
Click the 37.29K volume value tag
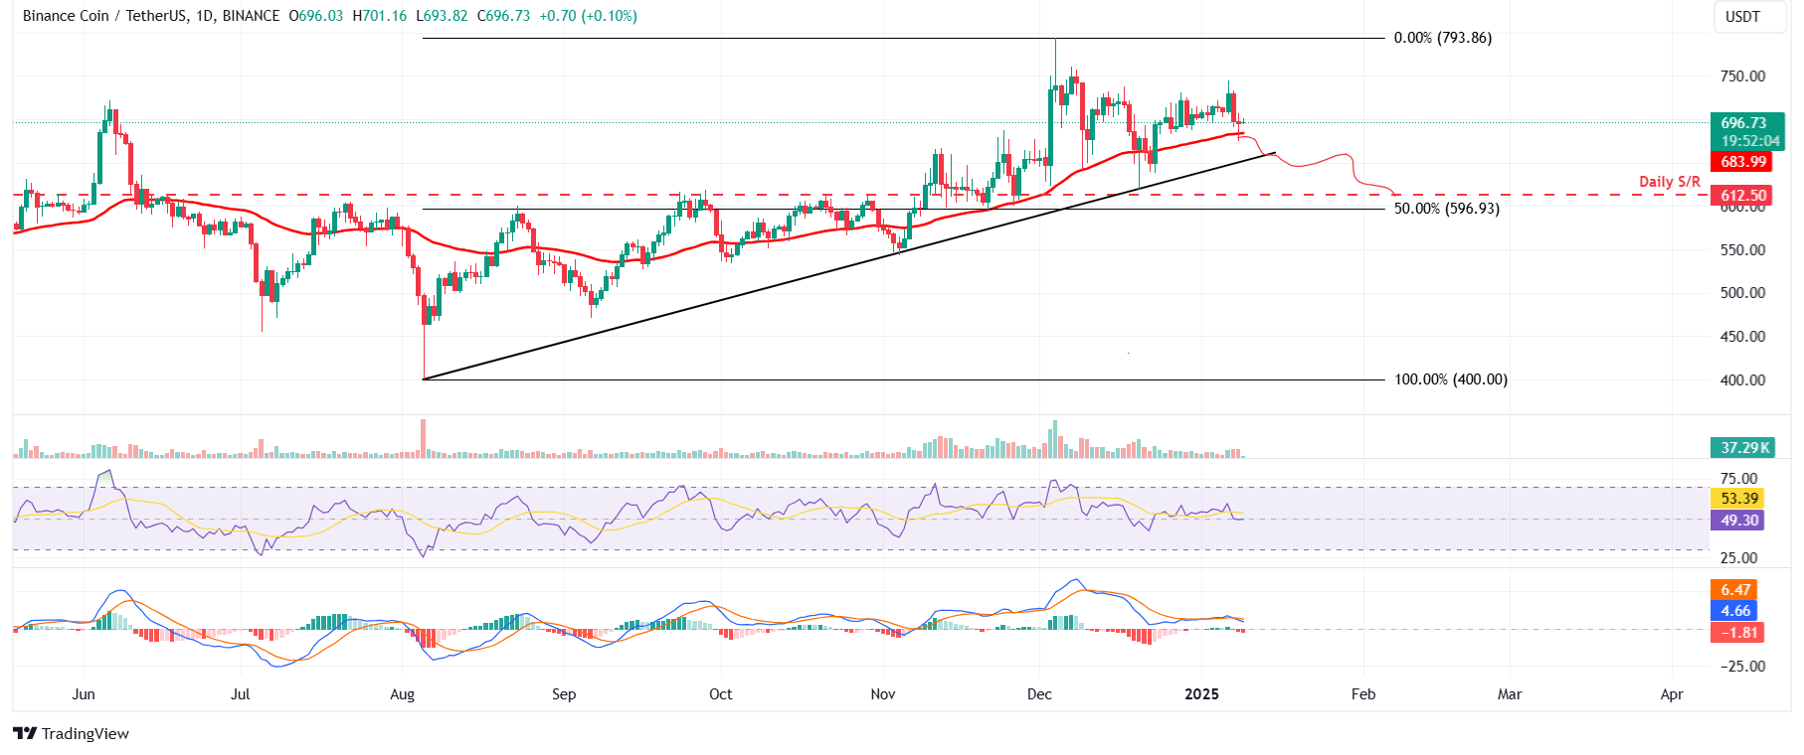1742,448
